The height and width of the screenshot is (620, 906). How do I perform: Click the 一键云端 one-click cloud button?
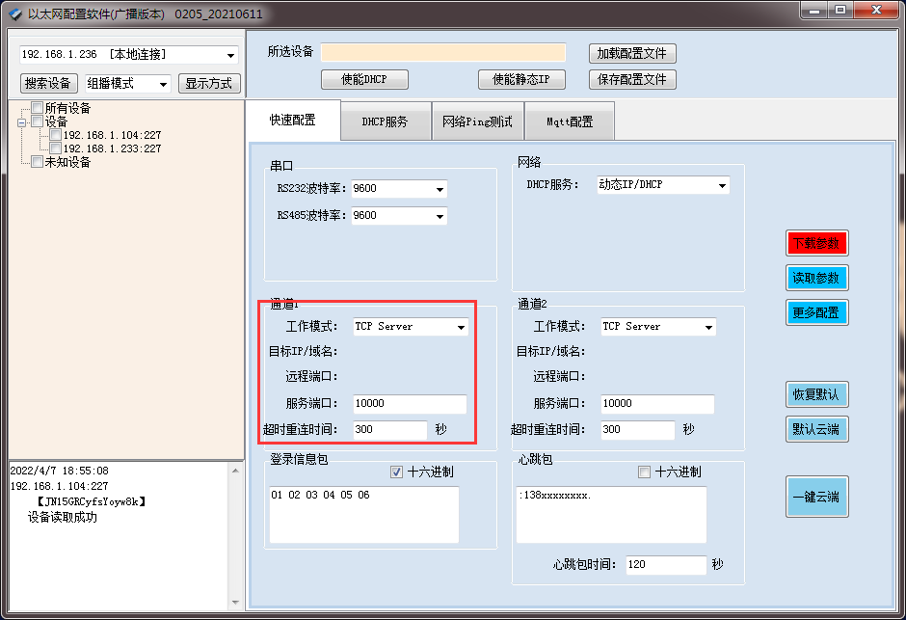pos(815,497)
